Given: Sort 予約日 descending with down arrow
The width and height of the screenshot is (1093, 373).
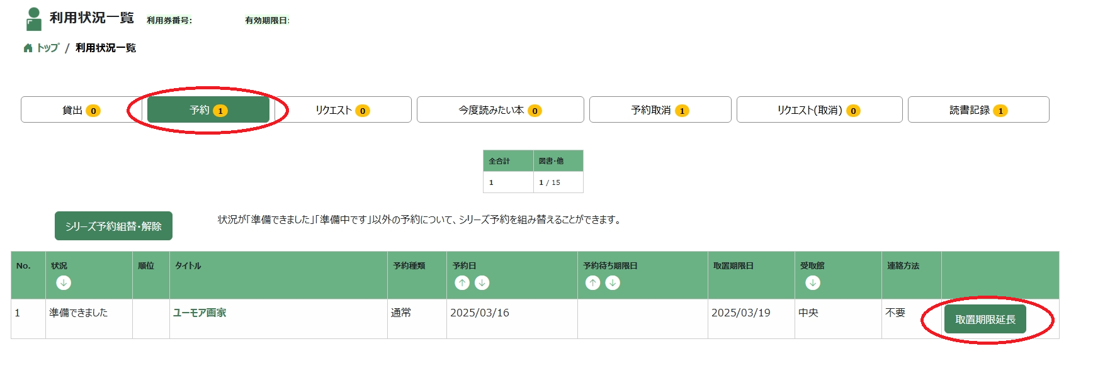Looking at the screenshot, I should pos(482,283).
